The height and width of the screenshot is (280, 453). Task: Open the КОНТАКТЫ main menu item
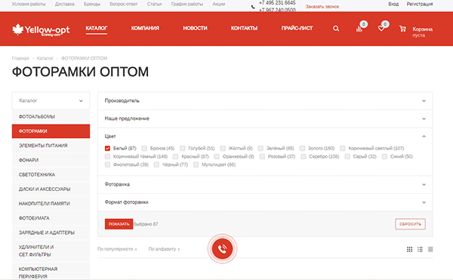(244, 28)
